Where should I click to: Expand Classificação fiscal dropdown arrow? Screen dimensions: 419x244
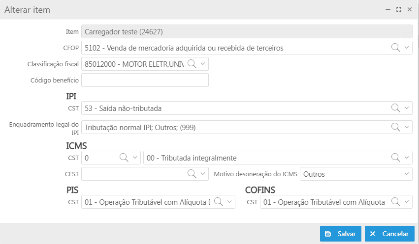(x=203, y=64)
